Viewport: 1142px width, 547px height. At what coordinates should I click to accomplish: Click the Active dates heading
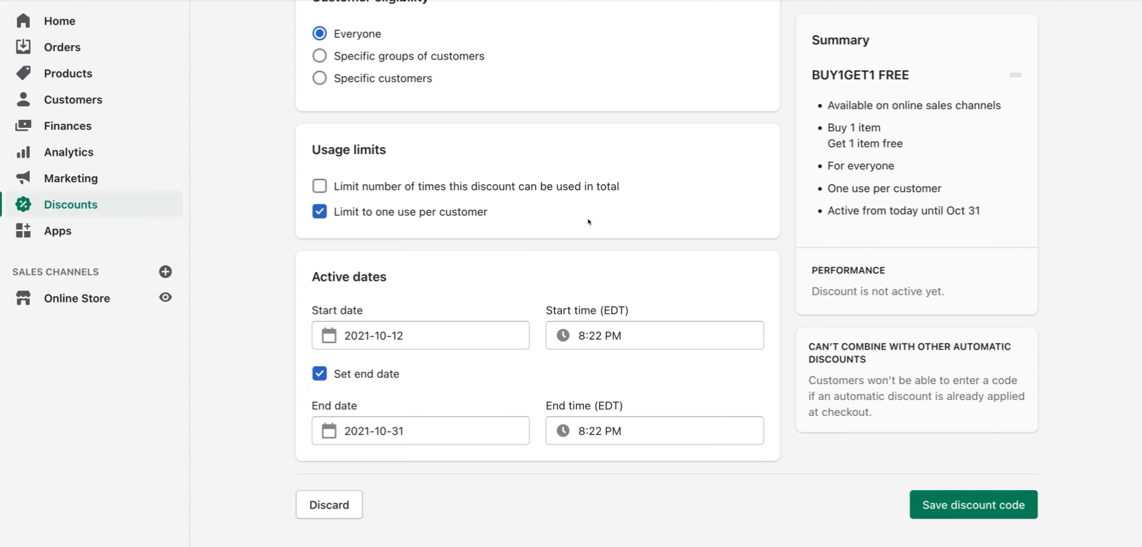click(x=349, y=277)
